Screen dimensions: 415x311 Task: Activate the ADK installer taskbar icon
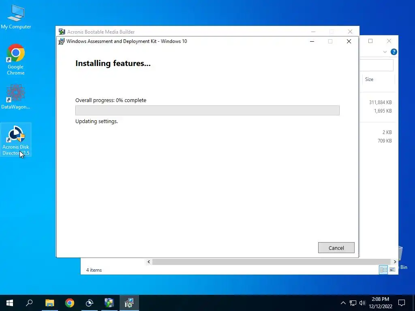129,303
